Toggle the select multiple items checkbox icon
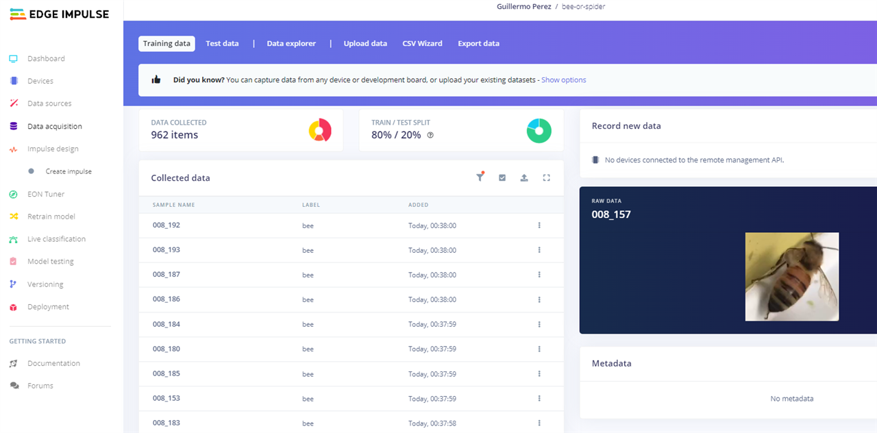The image size is (877, 433). point(502,177)
